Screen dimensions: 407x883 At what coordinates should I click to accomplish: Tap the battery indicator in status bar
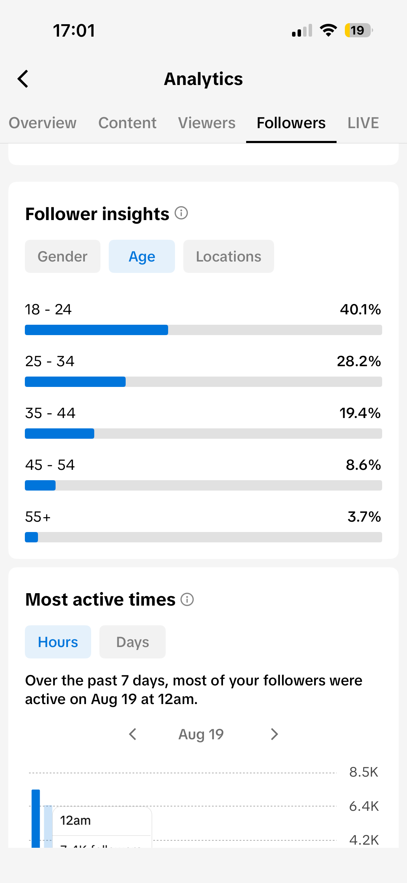coord(359,30)
